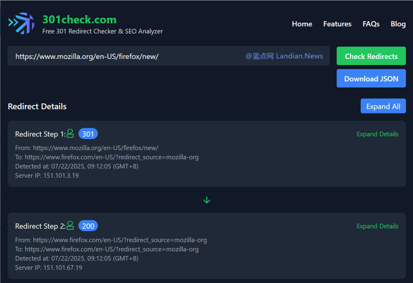Click the Download JSON button
This screenshot has width=413, height=283.
coord(371,78)
